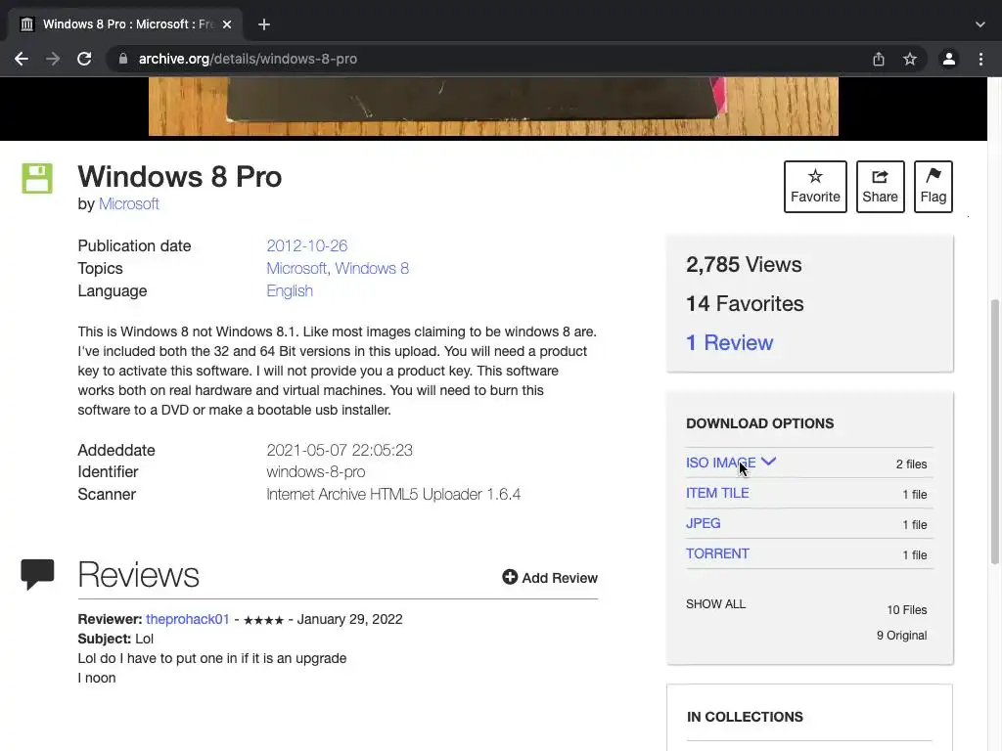Click the review date January 29, 2022
1002x751 pixels.
click(x=349, y=619)
